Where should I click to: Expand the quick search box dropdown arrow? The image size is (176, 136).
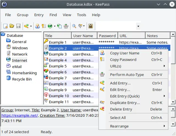[x=138, y=26]
